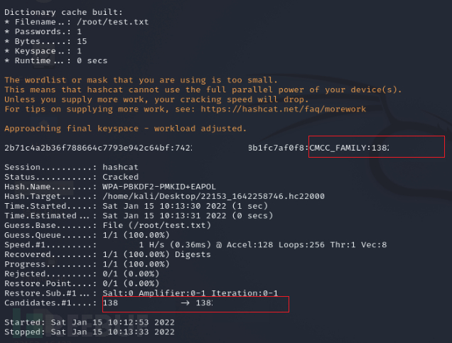This screenshot has width=452, height=343.
Task: Click the Time.Started timestamp line
Action: click(x=136, y=206)
